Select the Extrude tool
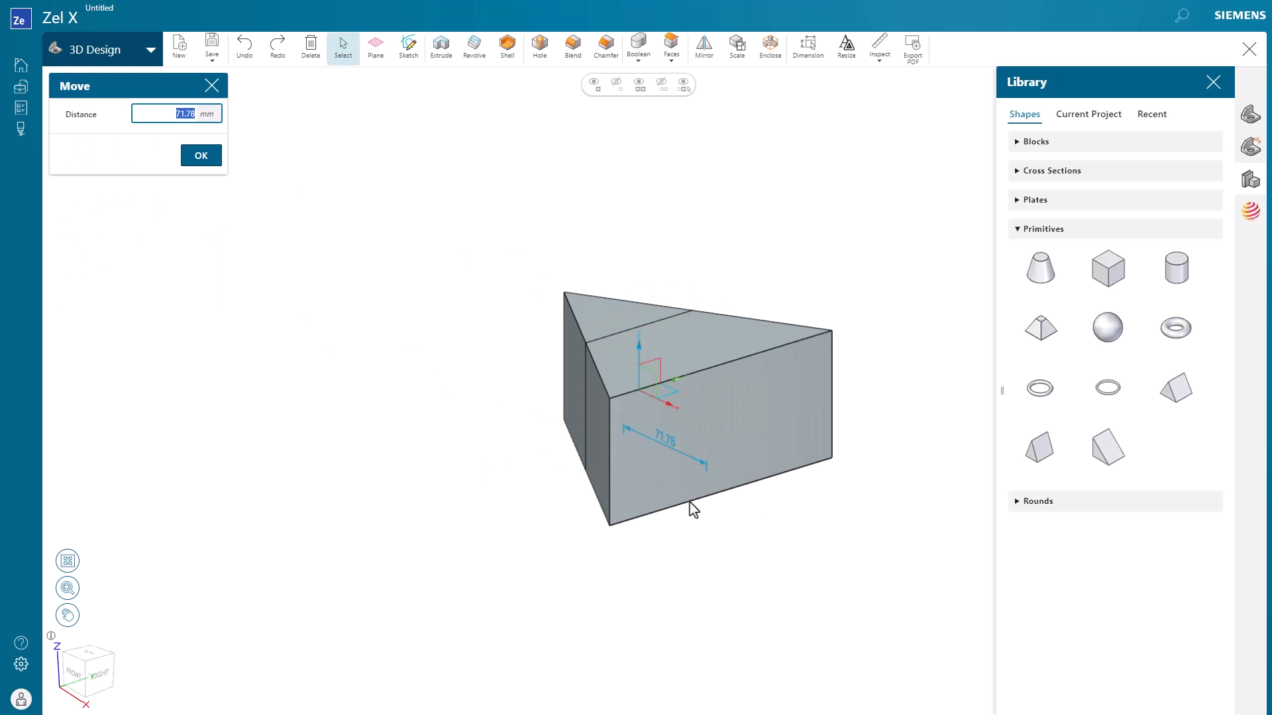Screen dimensions: 1272x715 [x=441, y=47]
